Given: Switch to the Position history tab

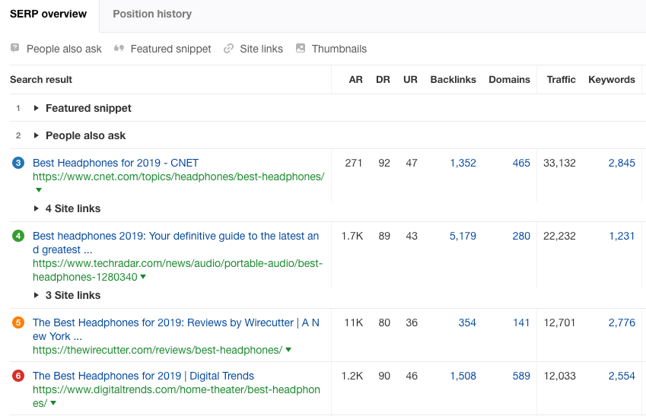Looking at the screenshot, I should [x=152, y=14].
